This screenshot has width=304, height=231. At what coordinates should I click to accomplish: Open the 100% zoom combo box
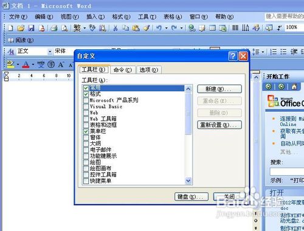click(294, 27)
